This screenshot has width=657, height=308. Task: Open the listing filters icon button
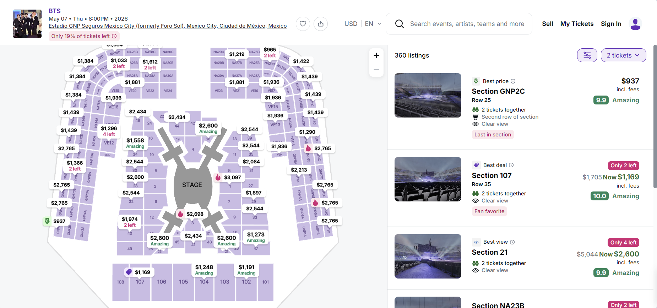(x=587, y=55)
